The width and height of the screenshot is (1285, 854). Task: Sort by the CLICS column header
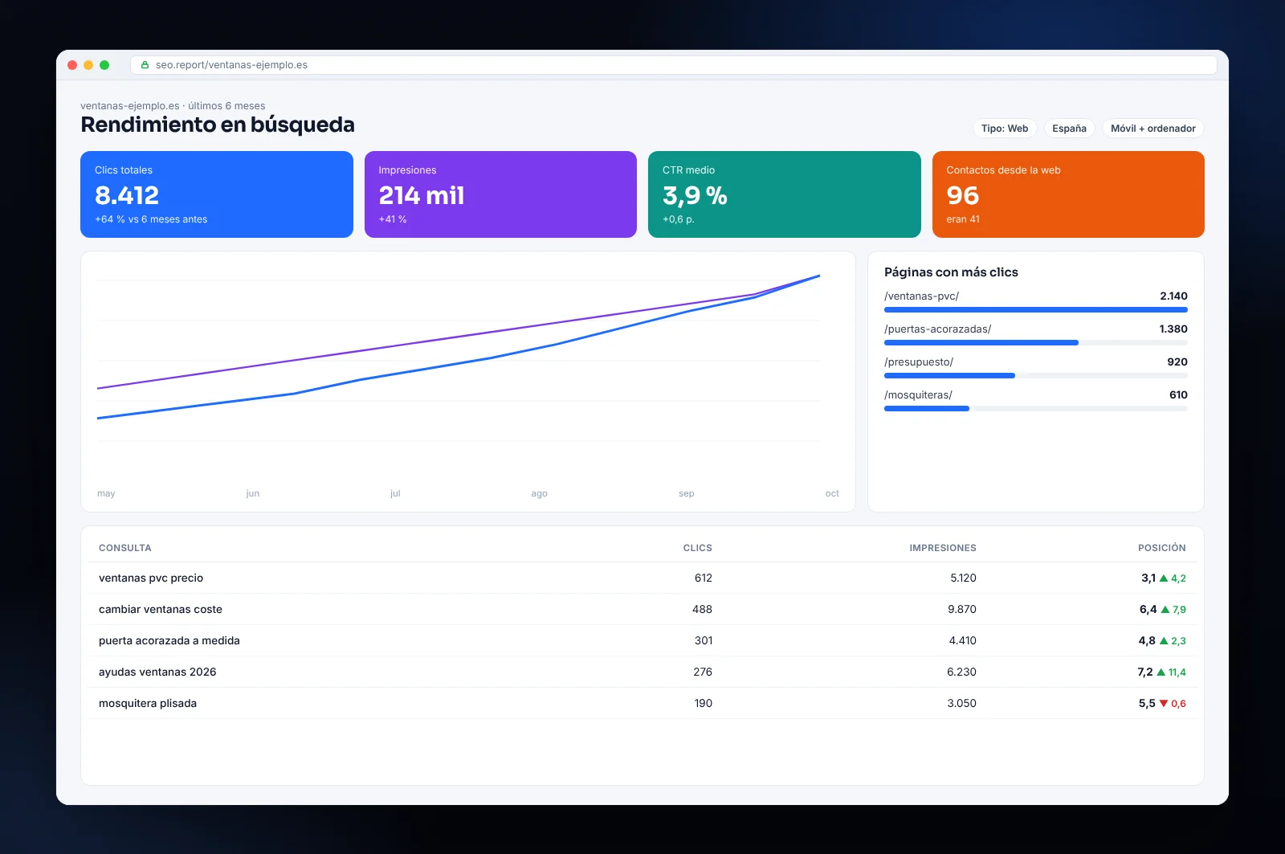point(697,548)
